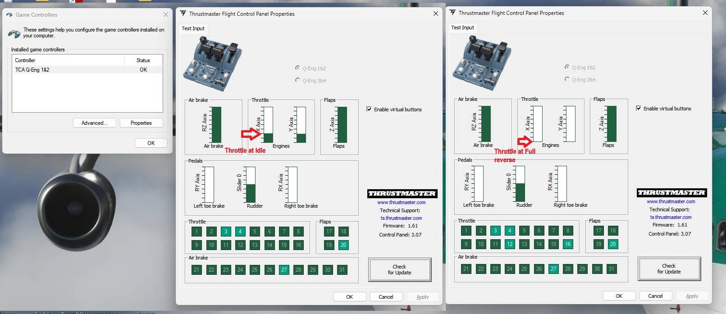Select Q-Eng 1&2 radio in right panel
The width and height of the screenshot is (726, 314).
(580, 68)
